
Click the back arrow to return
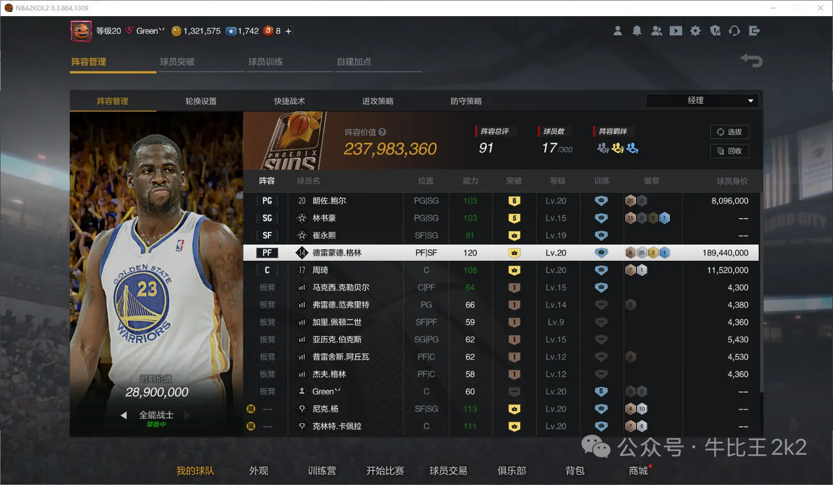[751, 61]
